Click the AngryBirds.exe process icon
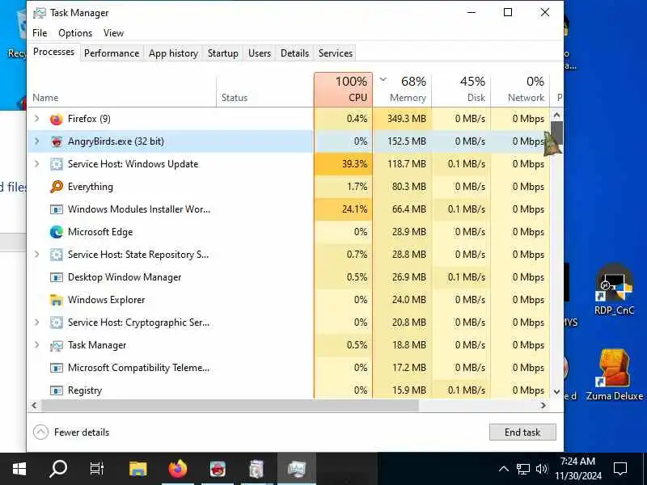647x485 pixels. 56,141
